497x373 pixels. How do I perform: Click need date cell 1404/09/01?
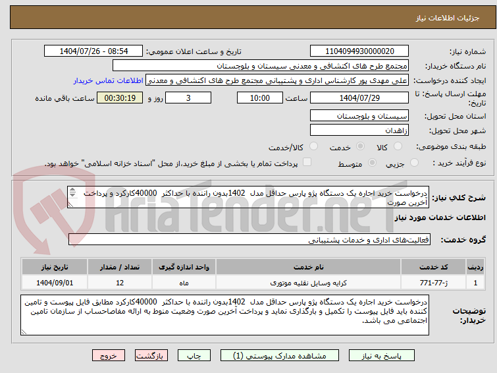coord(55,283)
